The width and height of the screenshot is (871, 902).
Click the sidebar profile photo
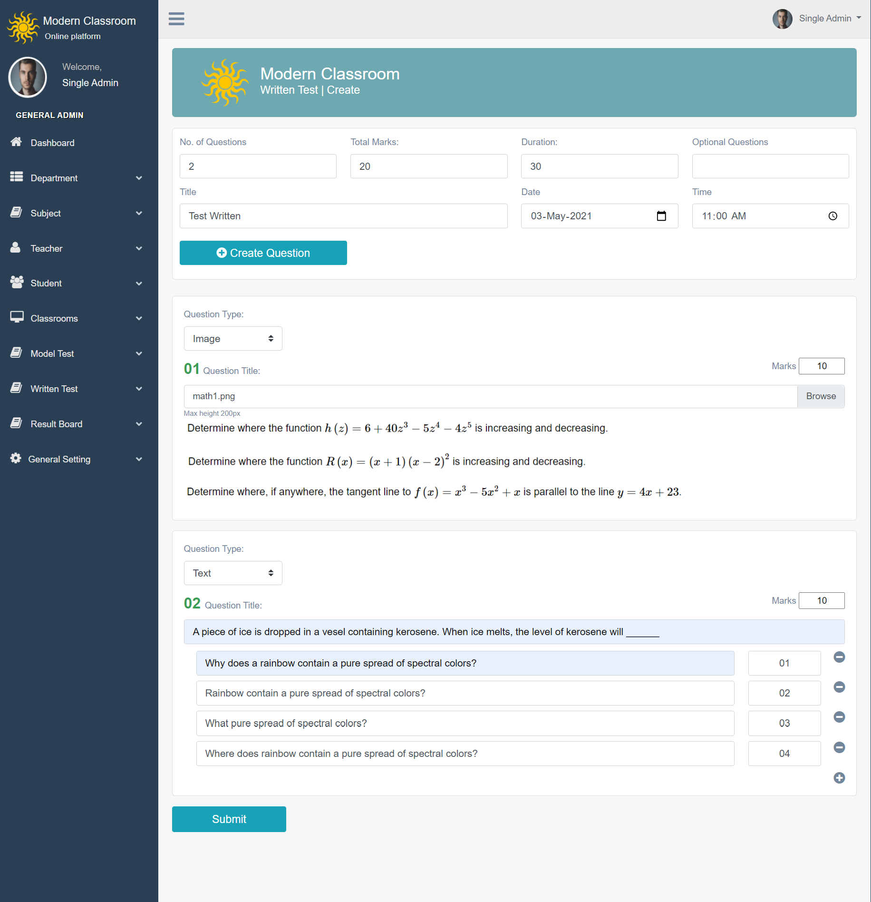28,77
